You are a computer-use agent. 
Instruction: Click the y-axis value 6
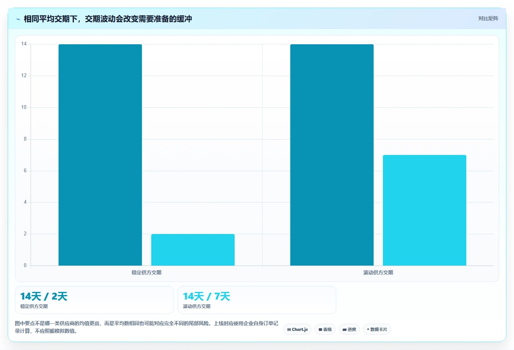click(25, 171)
